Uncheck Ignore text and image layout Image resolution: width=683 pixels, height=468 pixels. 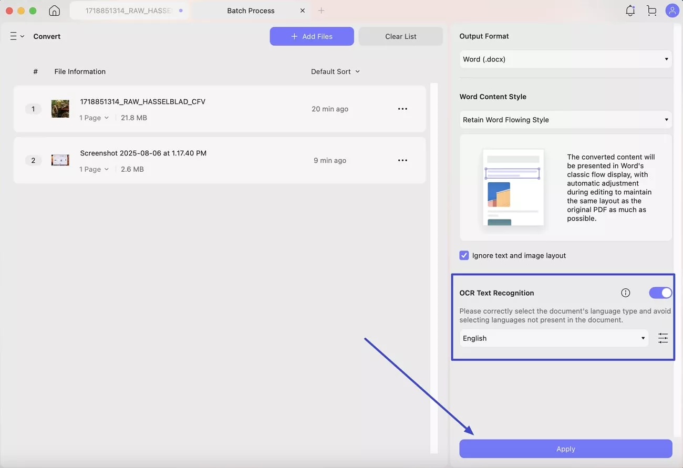click(x=464, y=255)
